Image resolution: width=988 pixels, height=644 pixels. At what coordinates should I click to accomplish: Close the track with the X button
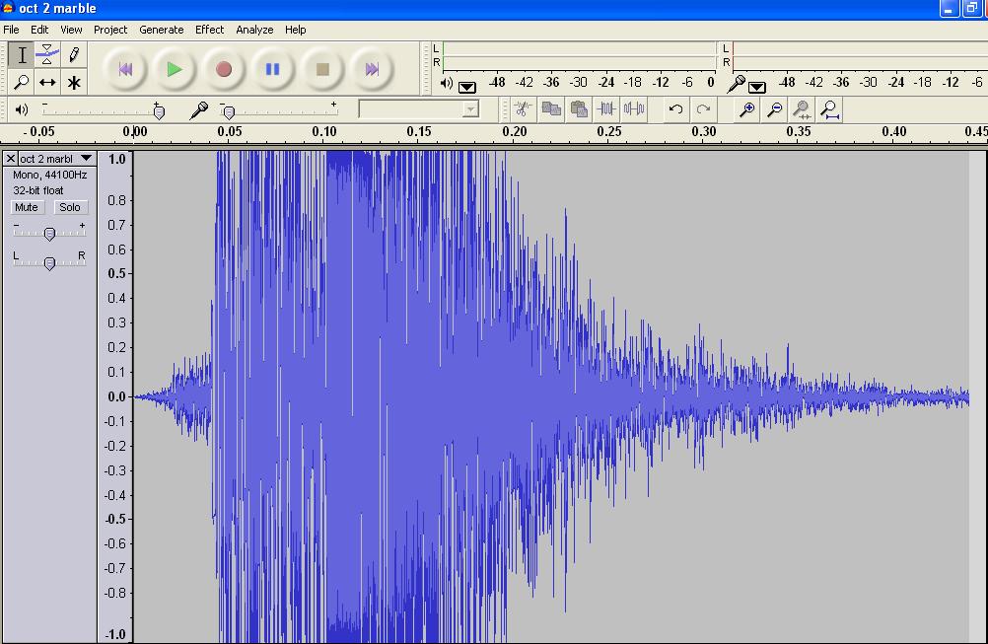pyautogui.click(x=11, y=158)
